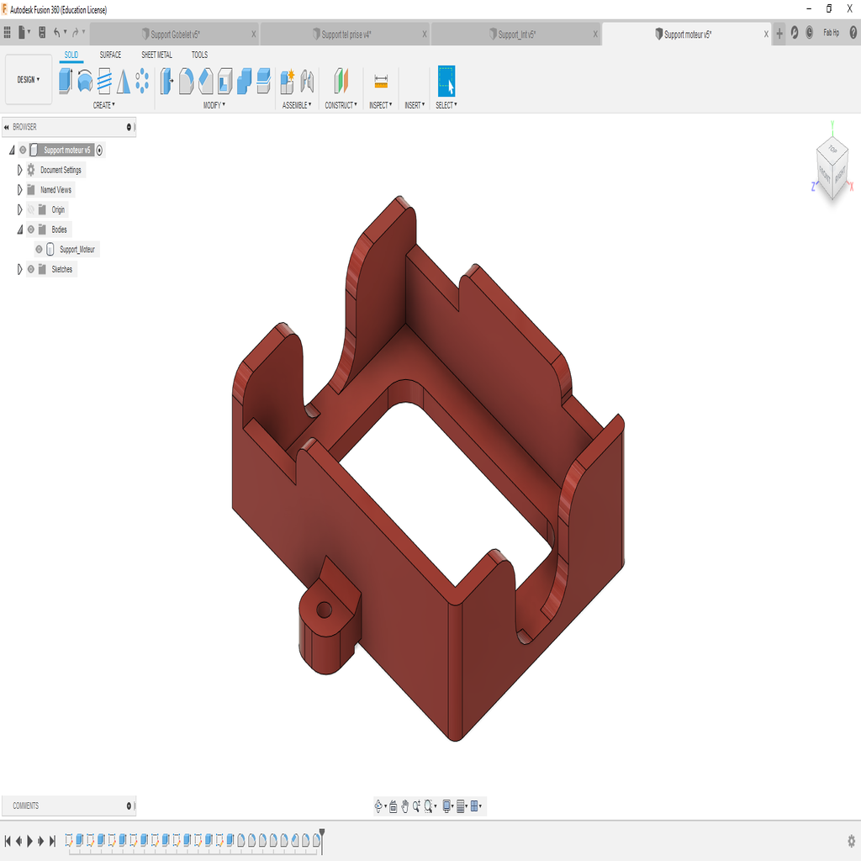Open the Construct dropdown menu
Viewport: 861px width, 861px height.
(341, 105)
